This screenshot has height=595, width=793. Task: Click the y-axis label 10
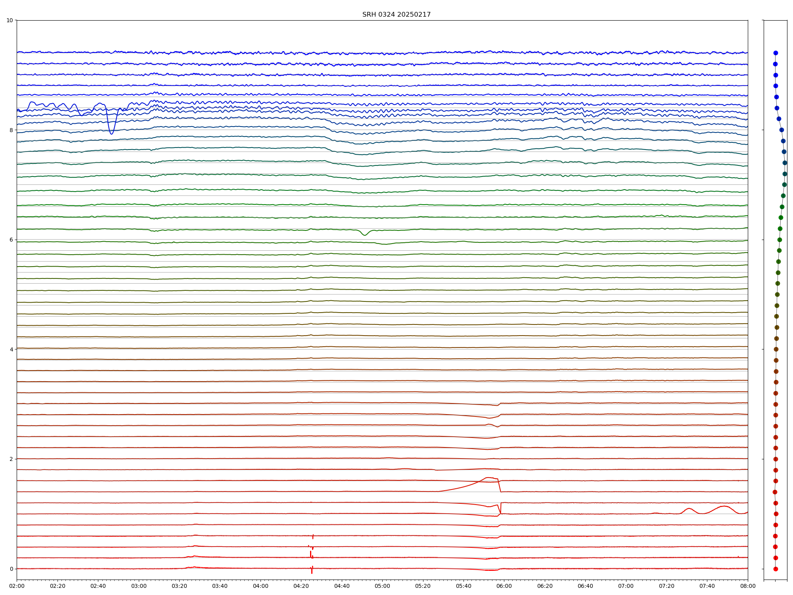click(x=10, y=20)
